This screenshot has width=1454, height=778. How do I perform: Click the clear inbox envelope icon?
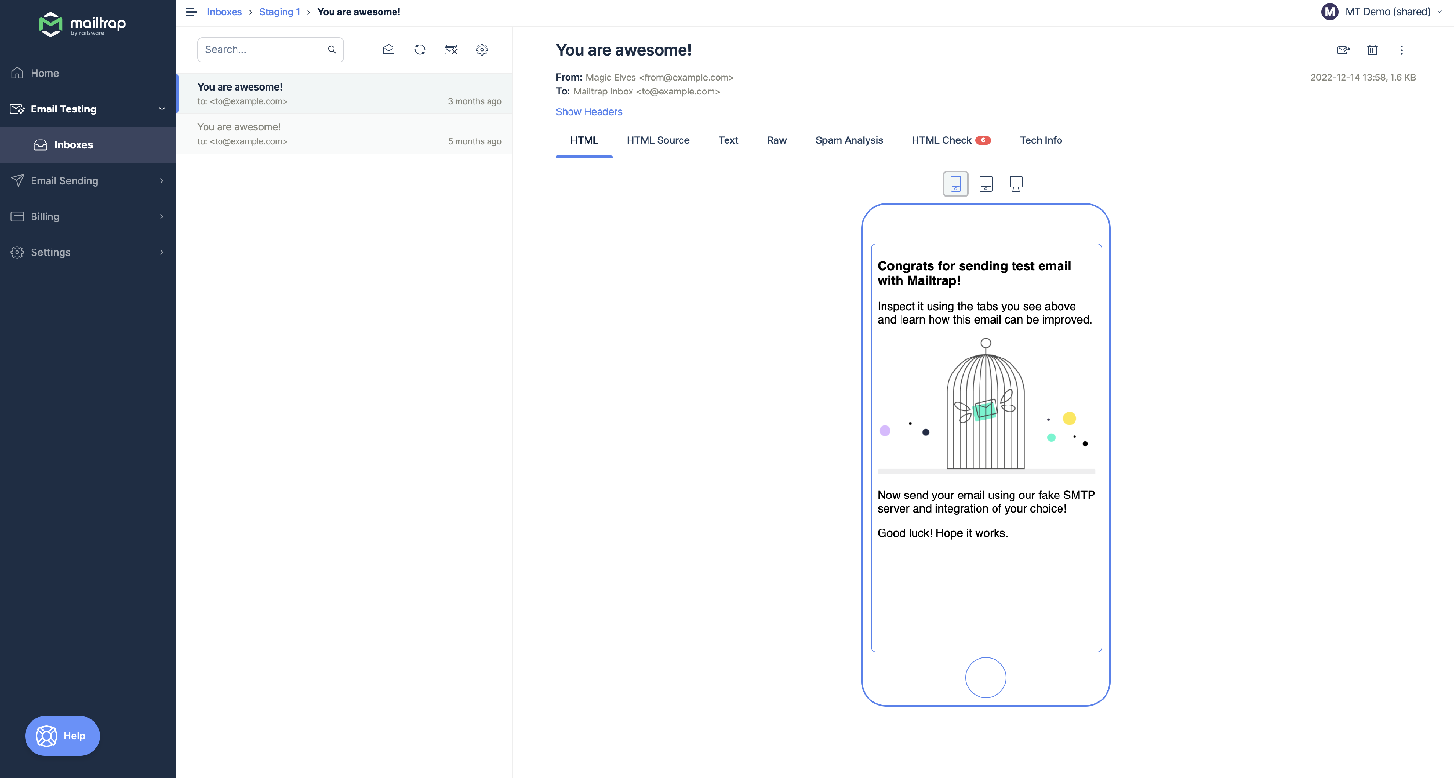450,49
